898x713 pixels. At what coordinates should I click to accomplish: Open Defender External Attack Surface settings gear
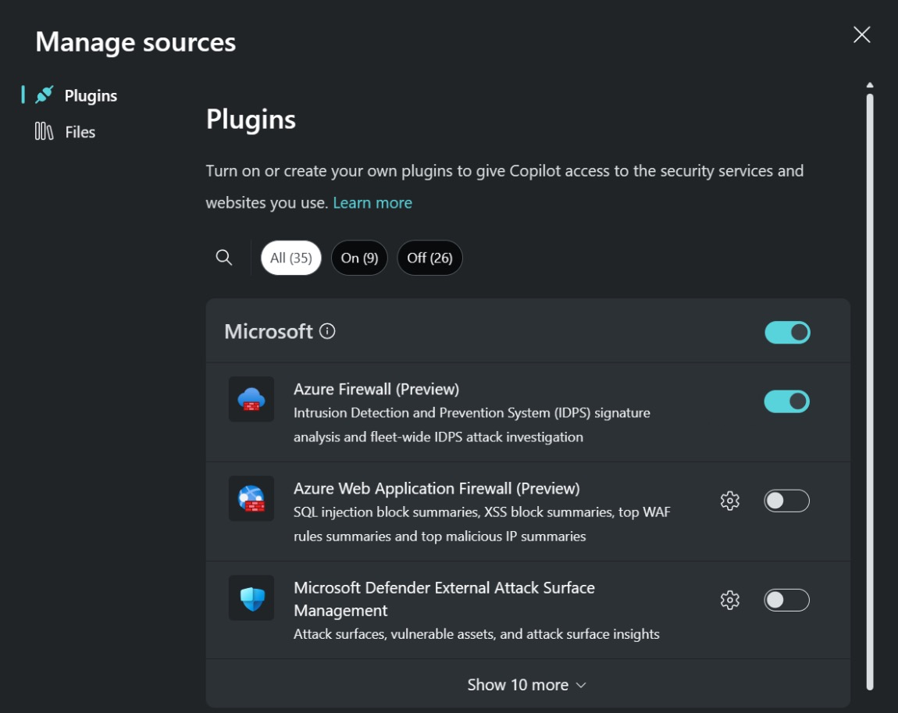coord(729,600)
